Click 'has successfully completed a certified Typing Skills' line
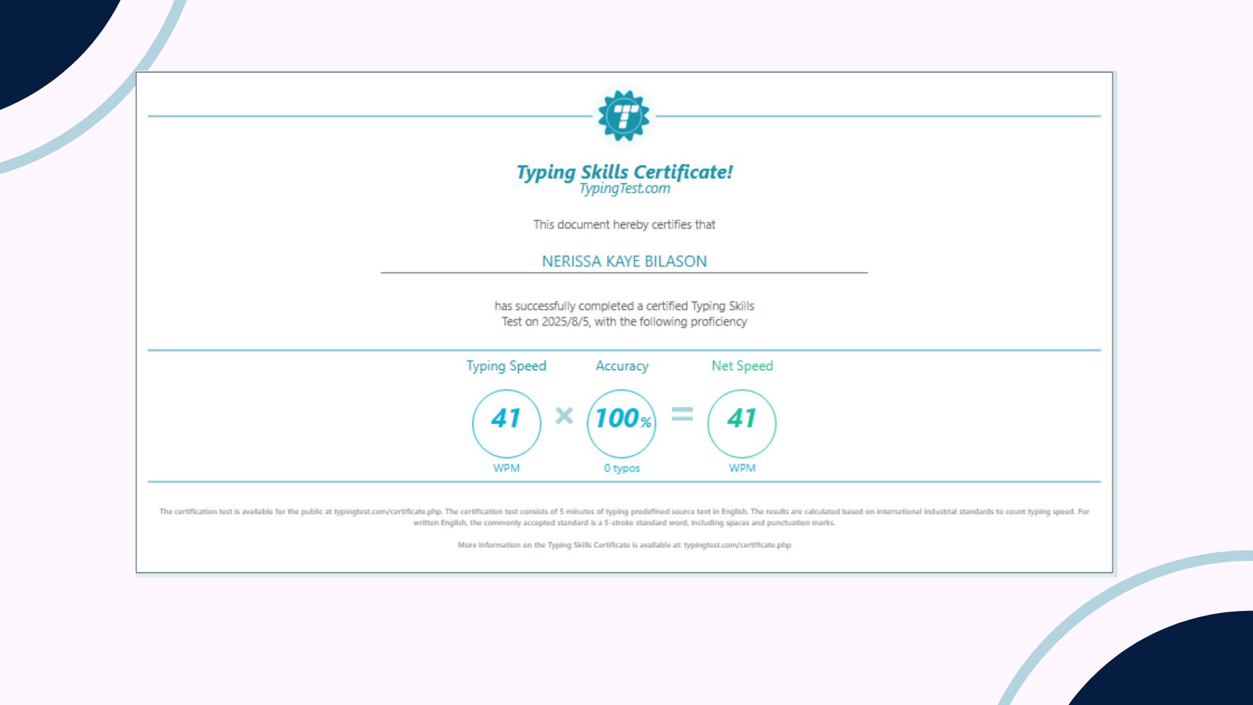 625,306
